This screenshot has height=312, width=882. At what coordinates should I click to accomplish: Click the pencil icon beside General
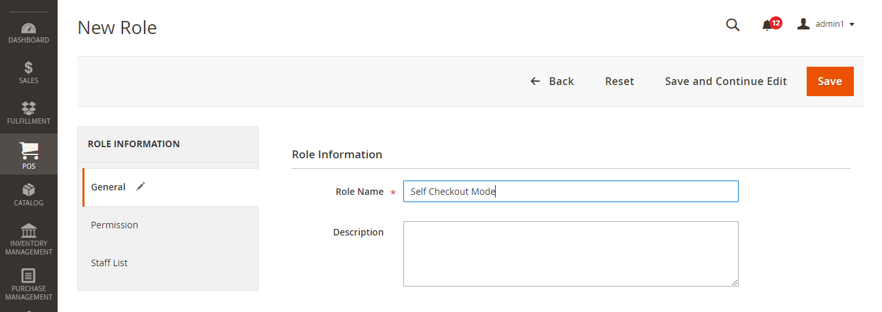(x=140, y=186)
